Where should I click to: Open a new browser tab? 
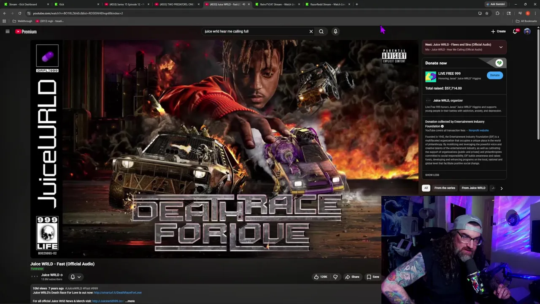point(356,4)
